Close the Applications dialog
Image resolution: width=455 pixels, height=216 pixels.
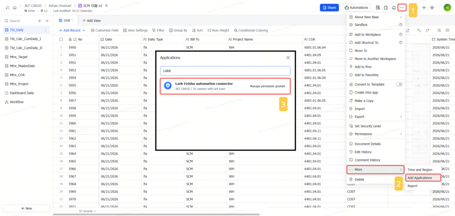click(x=288, y=57)
